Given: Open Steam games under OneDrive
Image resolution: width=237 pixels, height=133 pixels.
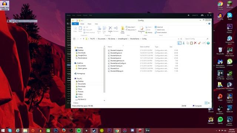Looking at the screenshot, I should coord(81,68).
